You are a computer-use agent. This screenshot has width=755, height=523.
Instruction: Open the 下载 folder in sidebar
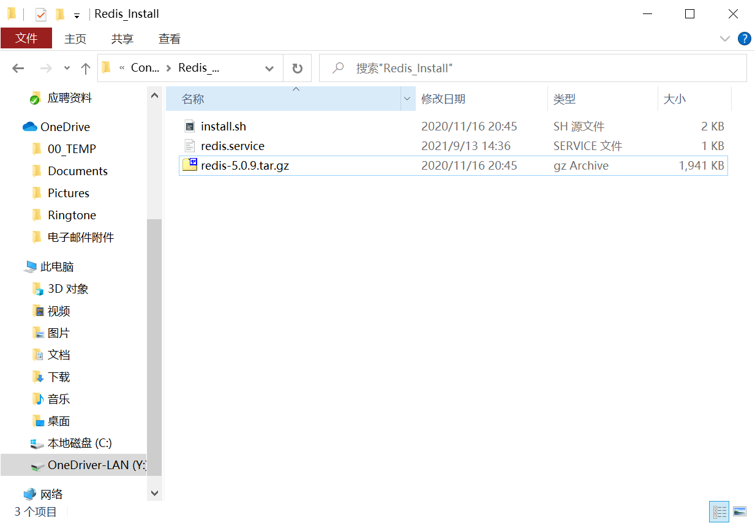[x=59, y=377]
